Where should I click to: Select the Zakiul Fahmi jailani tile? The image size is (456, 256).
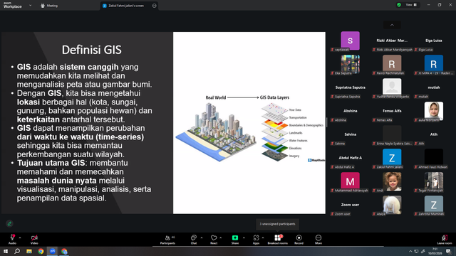(392, 159)
